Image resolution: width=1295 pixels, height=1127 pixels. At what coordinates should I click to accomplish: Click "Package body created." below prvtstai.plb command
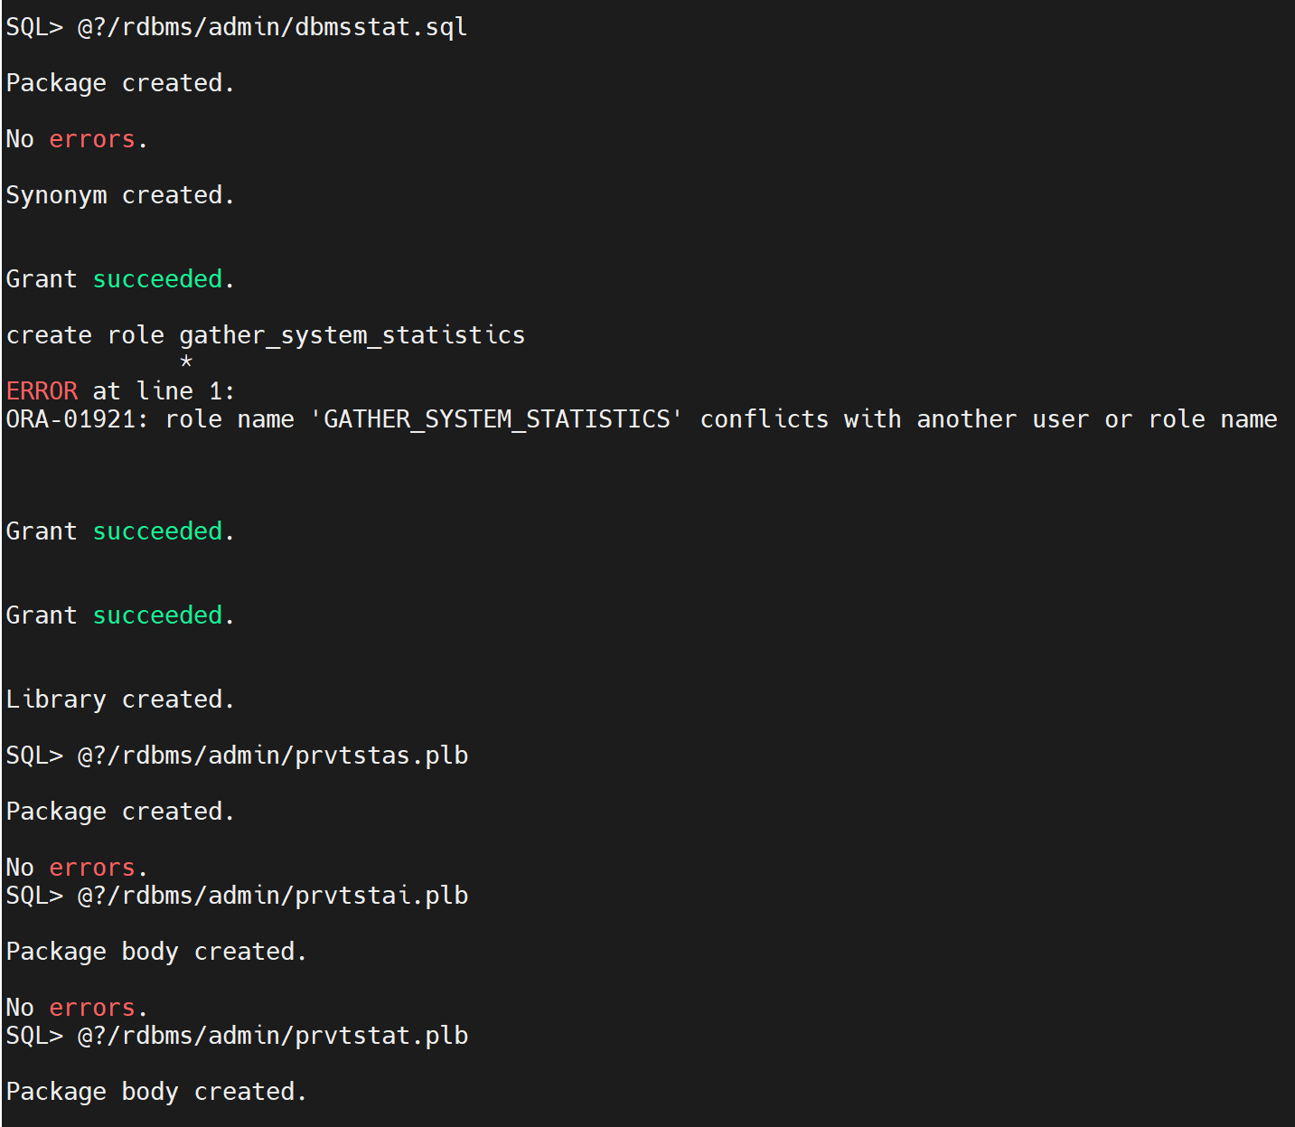click(x=155, y=952)
